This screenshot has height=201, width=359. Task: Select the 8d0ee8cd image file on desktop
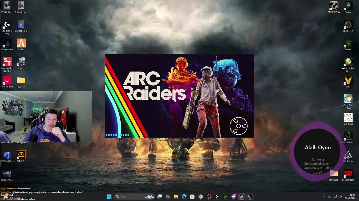21,8
